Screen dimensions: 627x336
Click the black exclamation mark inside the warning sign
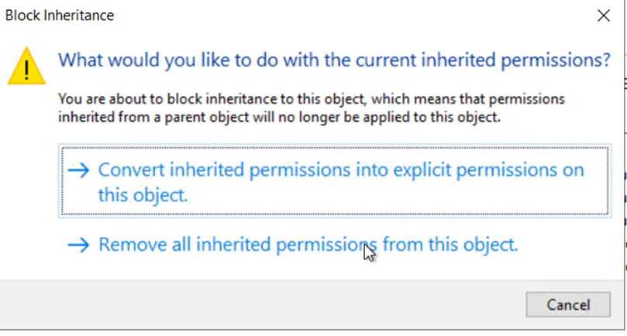point(27,70)
